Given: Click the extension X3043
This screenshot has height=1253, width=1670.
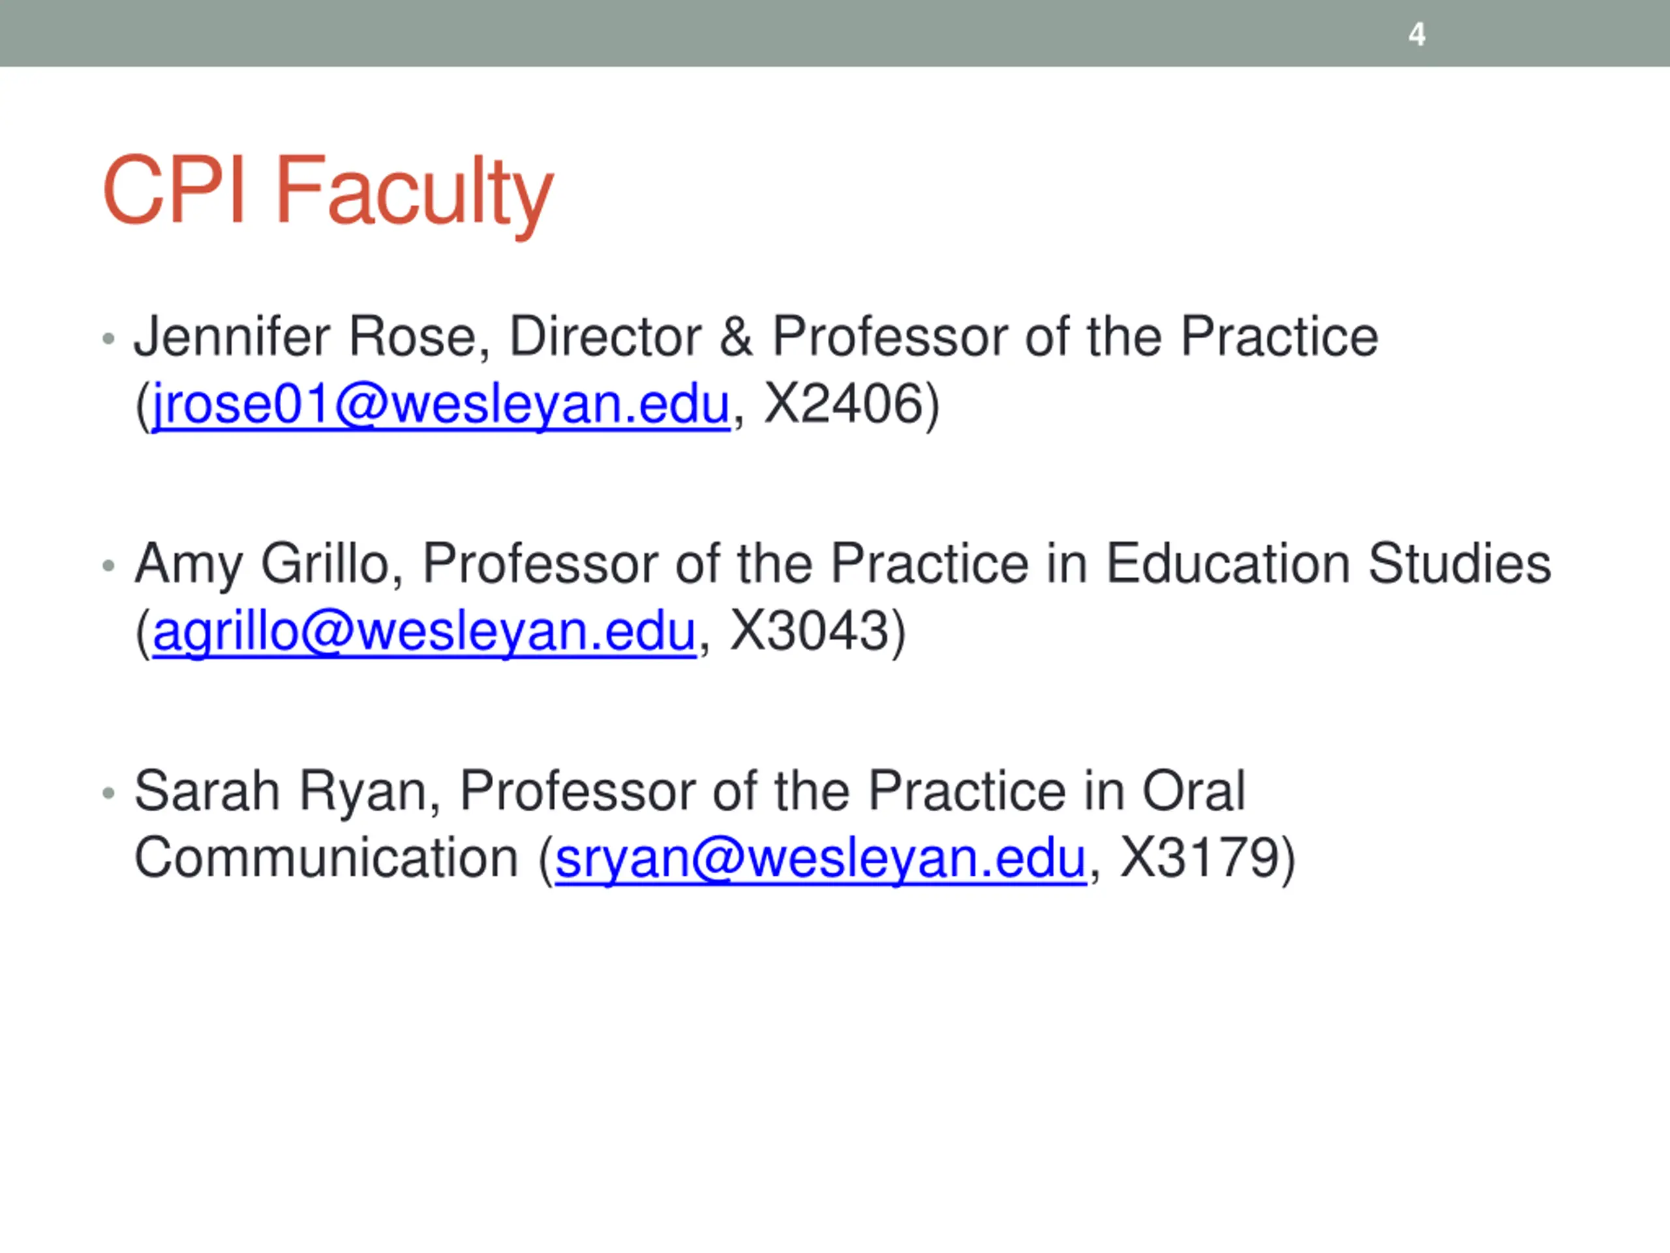Looking at the screenshot, I should click(810, 632).
